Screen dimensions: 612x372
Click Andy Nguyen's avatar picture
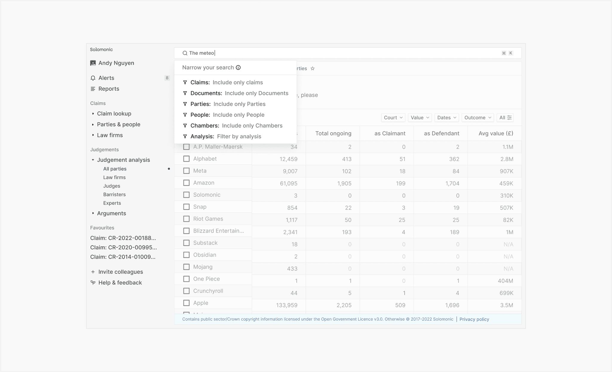[x=93, y=63]
